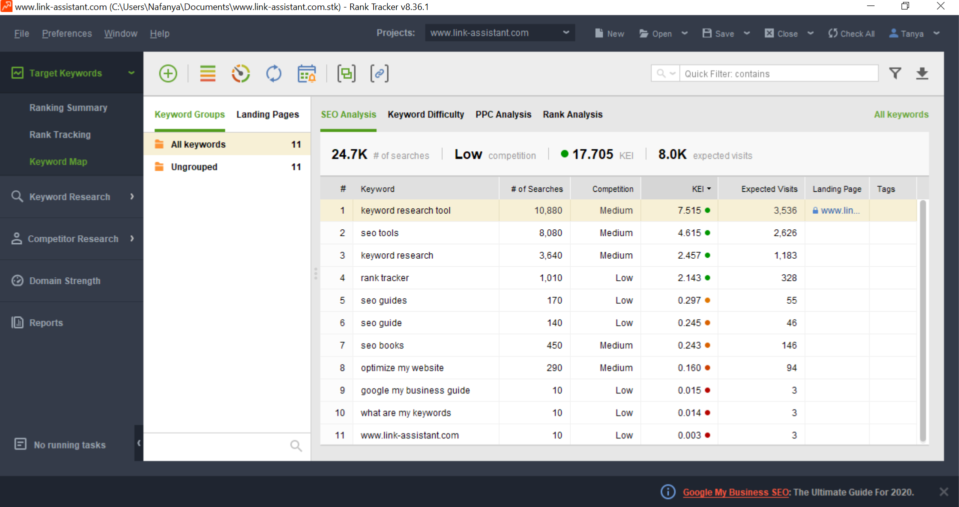The image size is (959, 507).
Task: Click the blue update refresh icon
Action: click(x=273, y=73)
